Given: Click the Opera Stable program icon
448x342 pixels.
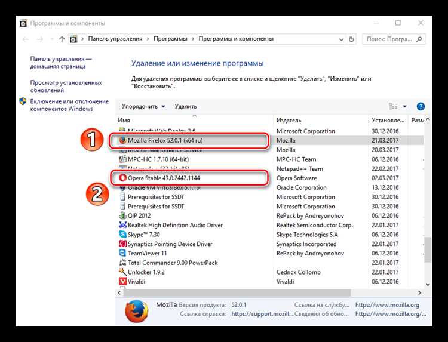Looking at the screenshot, I should 122,178.
